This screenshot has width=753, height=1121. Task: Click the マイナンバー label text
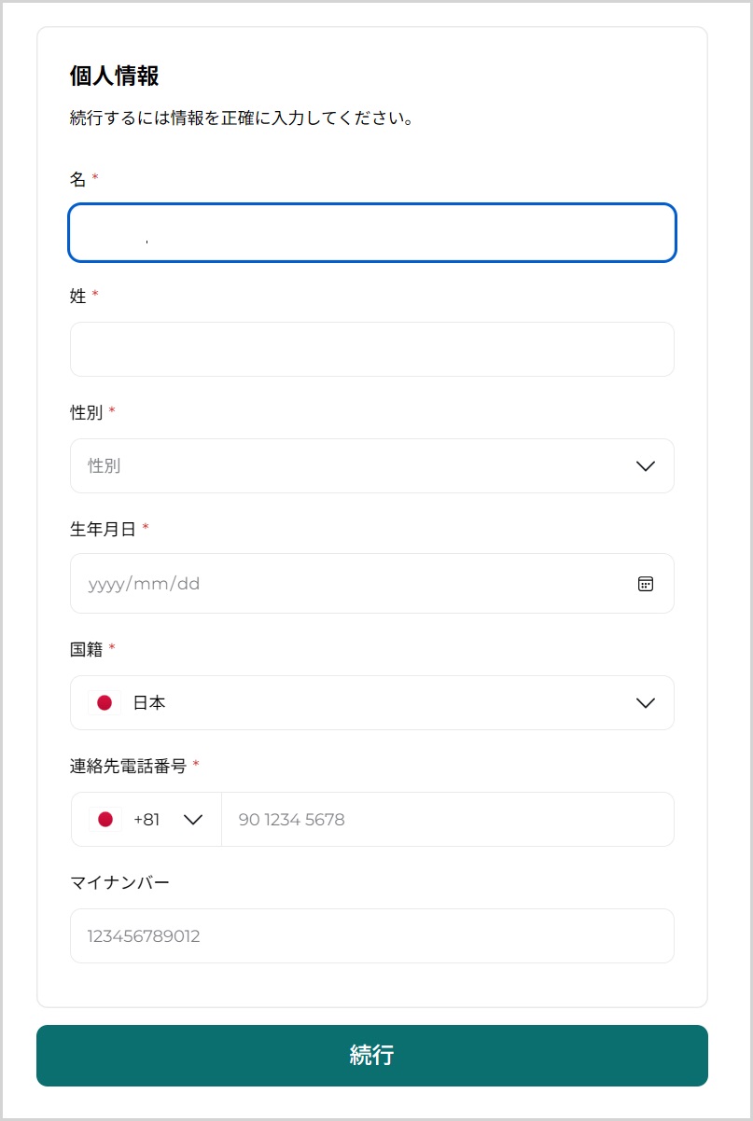[x=119, y=882]
